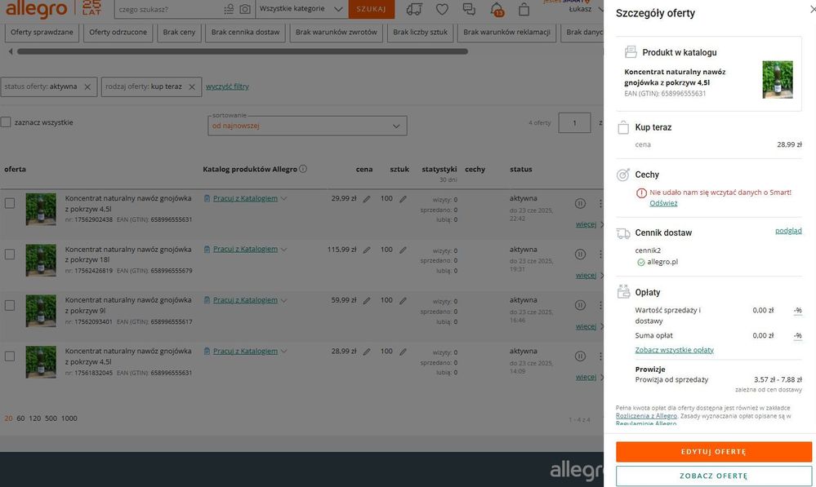Click the horizontal filter tabs scrollbar
The width and height of the screenshot is (816, 487).
coord(243,51)
